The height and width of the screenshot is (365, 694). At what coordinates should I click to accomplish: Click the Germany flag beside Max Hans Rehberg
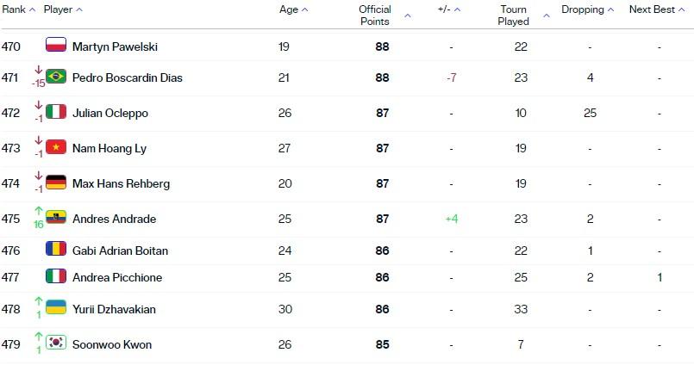pyautogui.click(x=56, y=182)
